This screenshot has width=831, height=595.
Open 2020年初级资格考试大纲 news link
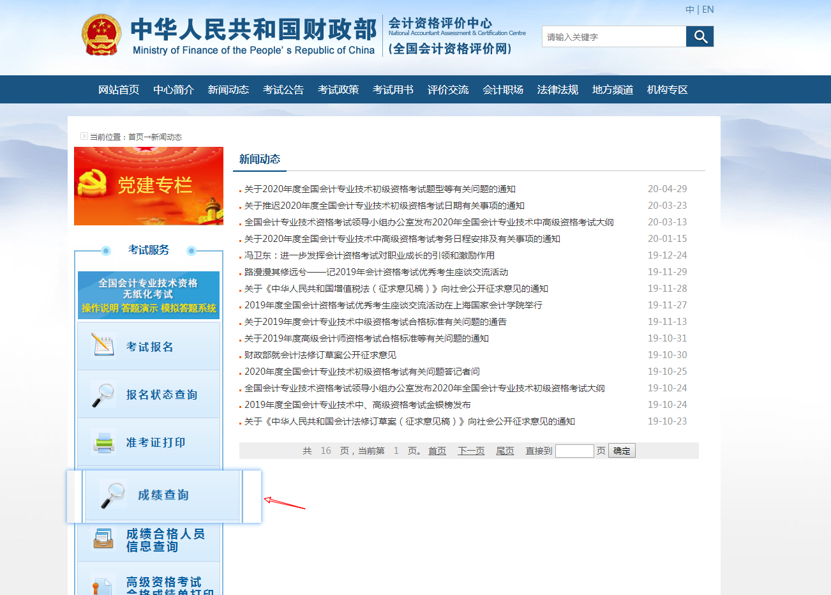coord(424,388)
